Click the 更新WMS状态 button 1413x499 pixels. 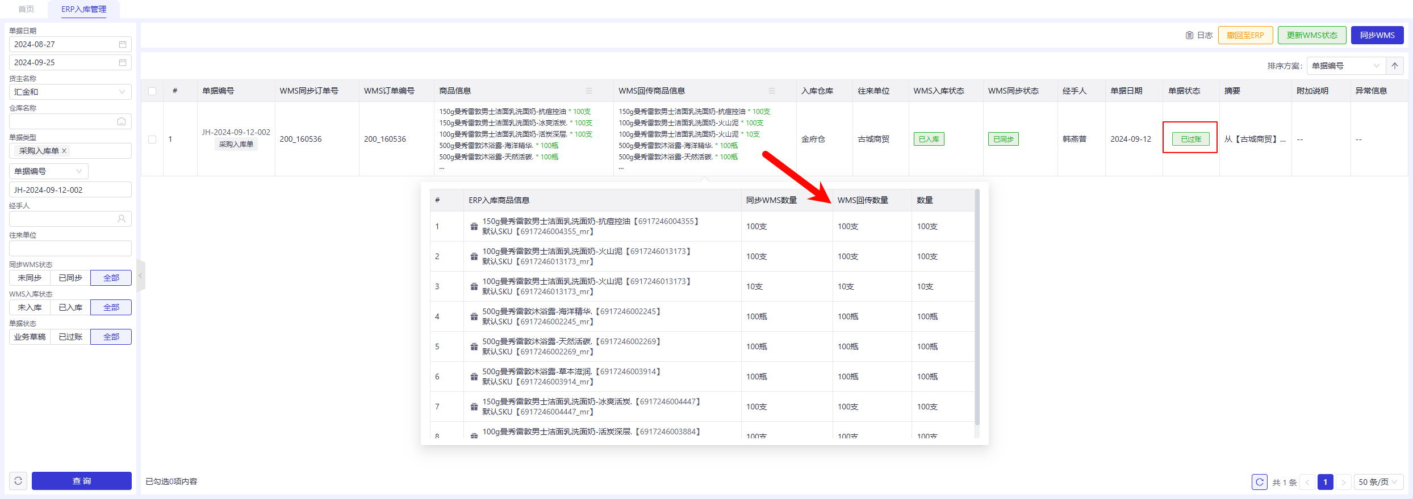(1312, 35)
